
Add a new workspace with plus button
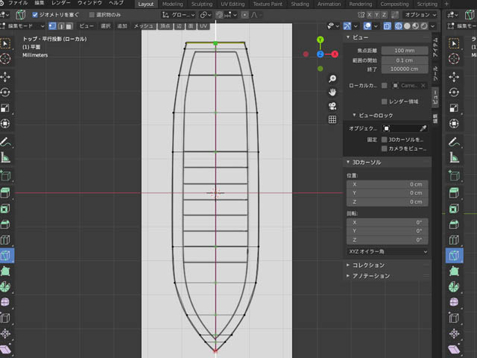(446, 4)
